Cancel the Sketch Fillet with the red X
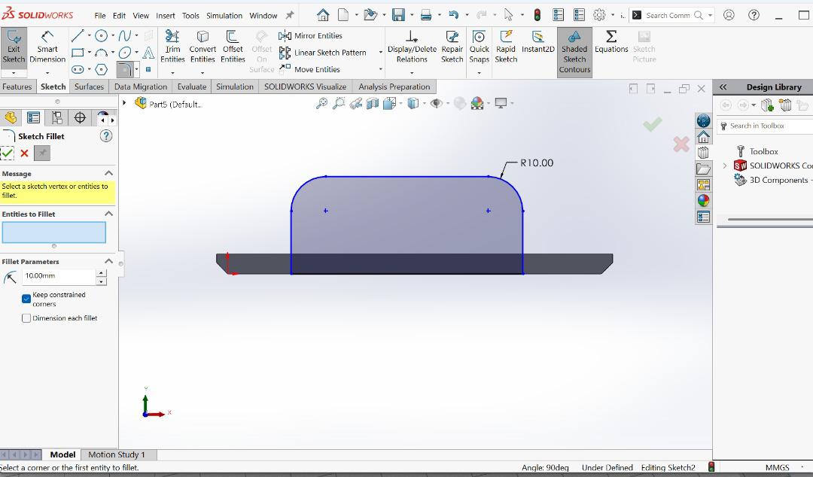This screenshot has width=813, height=477. coord(24,153)
